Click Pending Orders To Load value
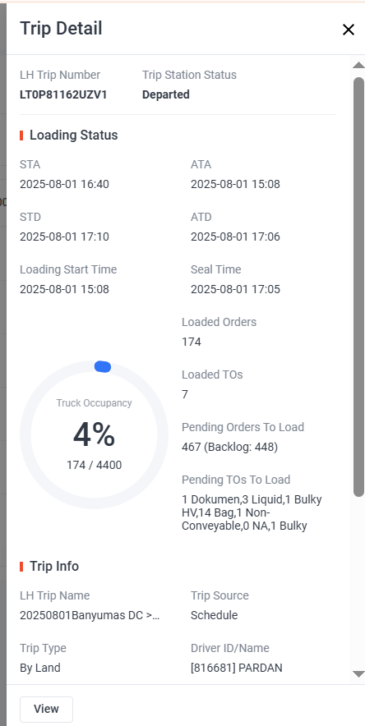365x726 pixels. (229, 447)
